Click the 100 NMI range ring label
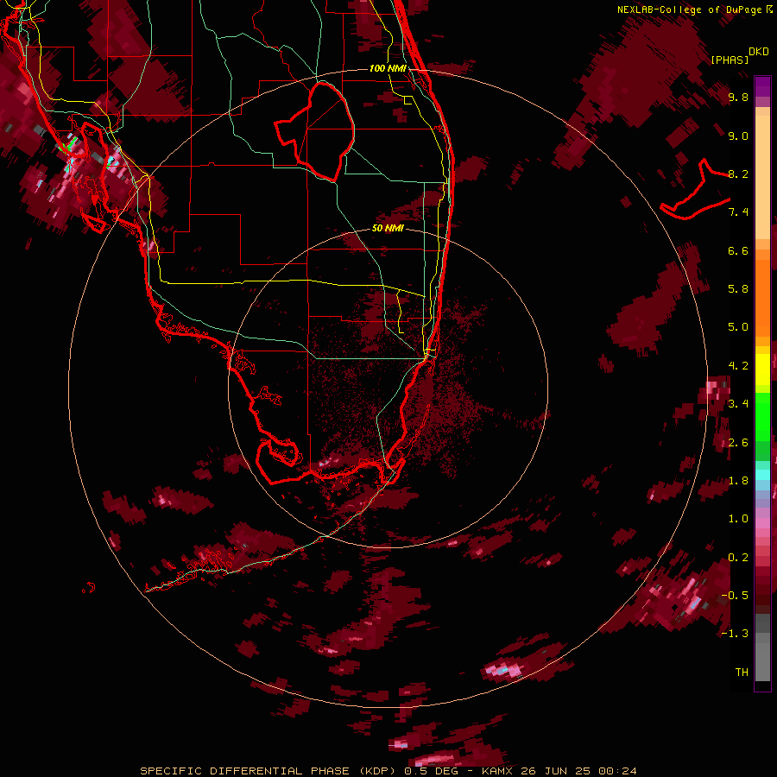This screenshot has height=777, width=777. pos(388,68)
